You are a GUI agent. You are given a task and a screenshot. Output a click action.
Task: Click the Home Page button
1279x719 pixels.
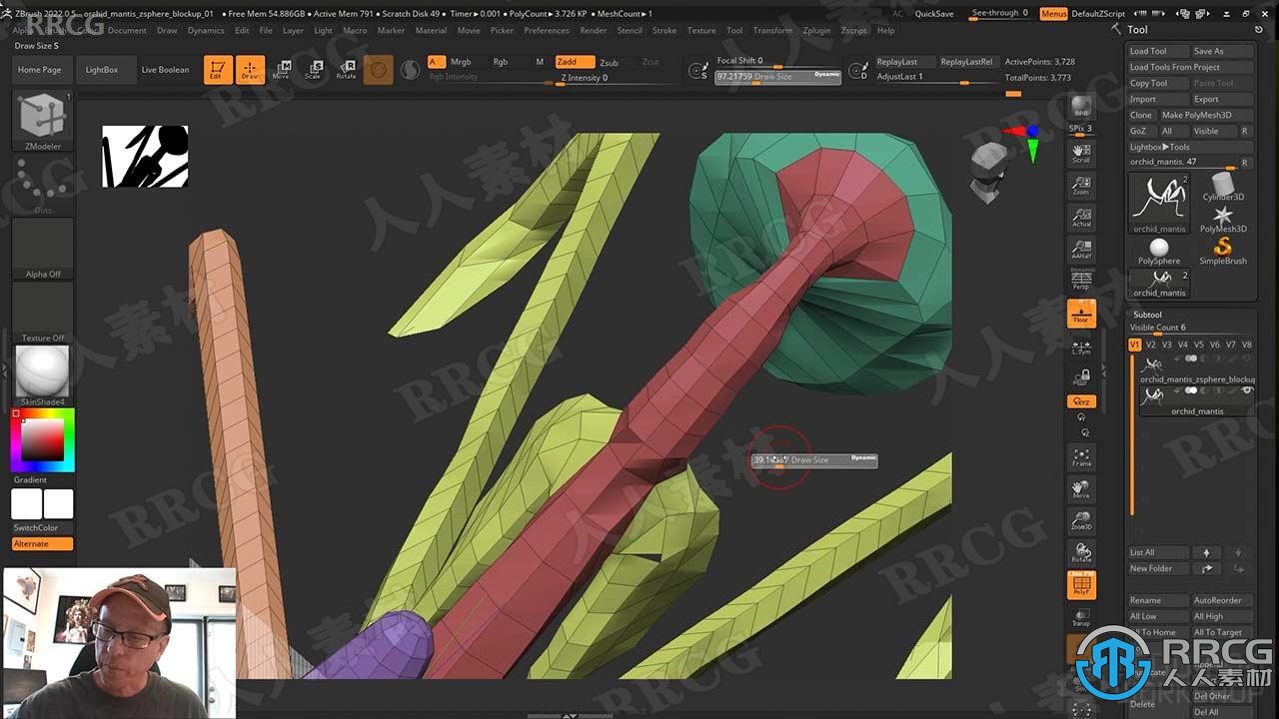pyautogui.click(x=40, y=70)
